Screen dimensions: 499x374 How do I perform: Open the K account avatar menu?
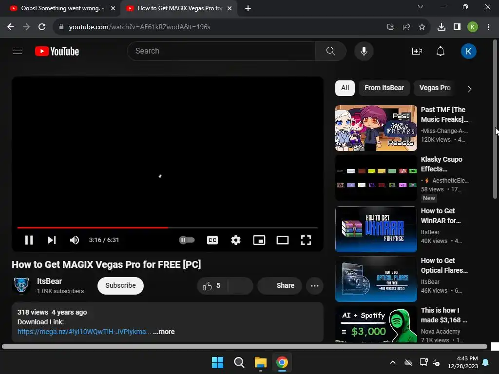(468, 51)
